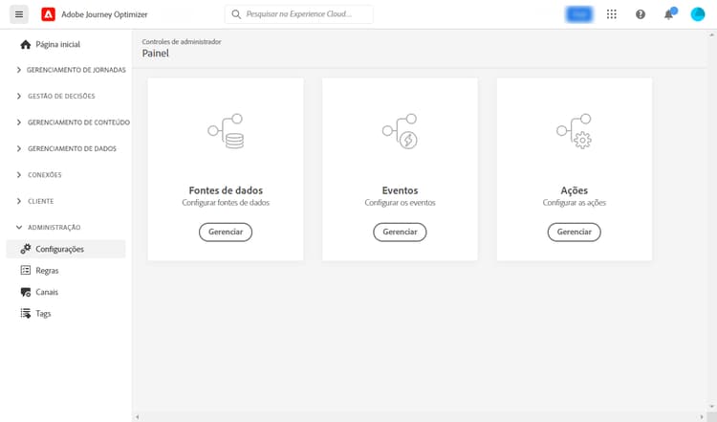
Task: Toggle the hamburger navigation menu
Action: tap(19, 14)
